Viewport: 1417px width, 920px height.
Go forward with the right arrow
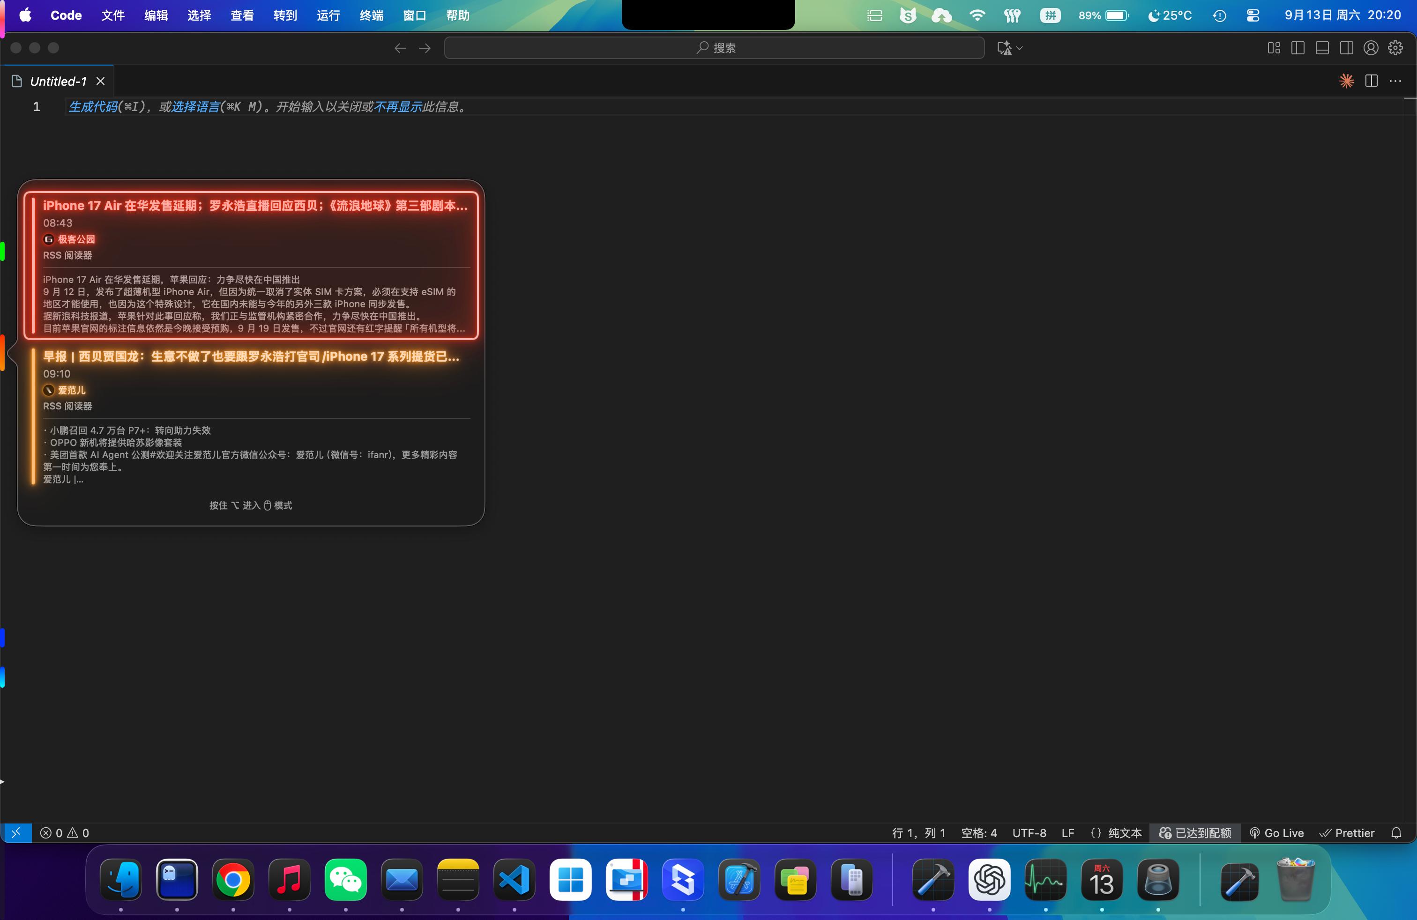click(x=425, y=48)
